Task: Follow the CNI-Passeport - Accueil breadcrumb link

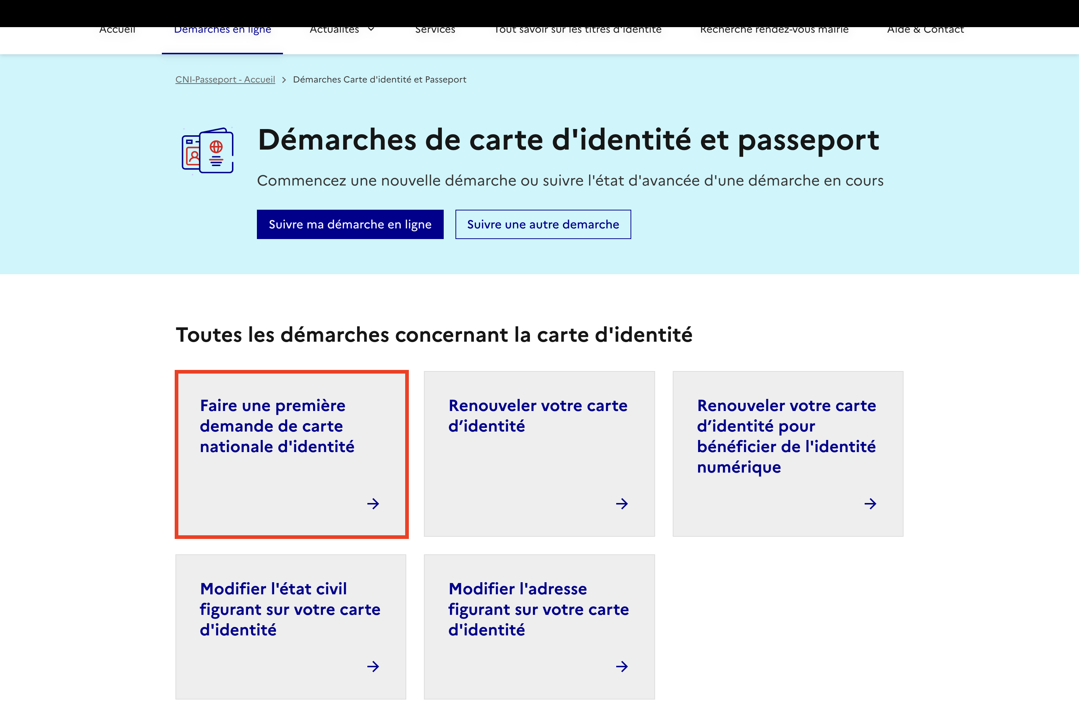Action: [225, 79]
